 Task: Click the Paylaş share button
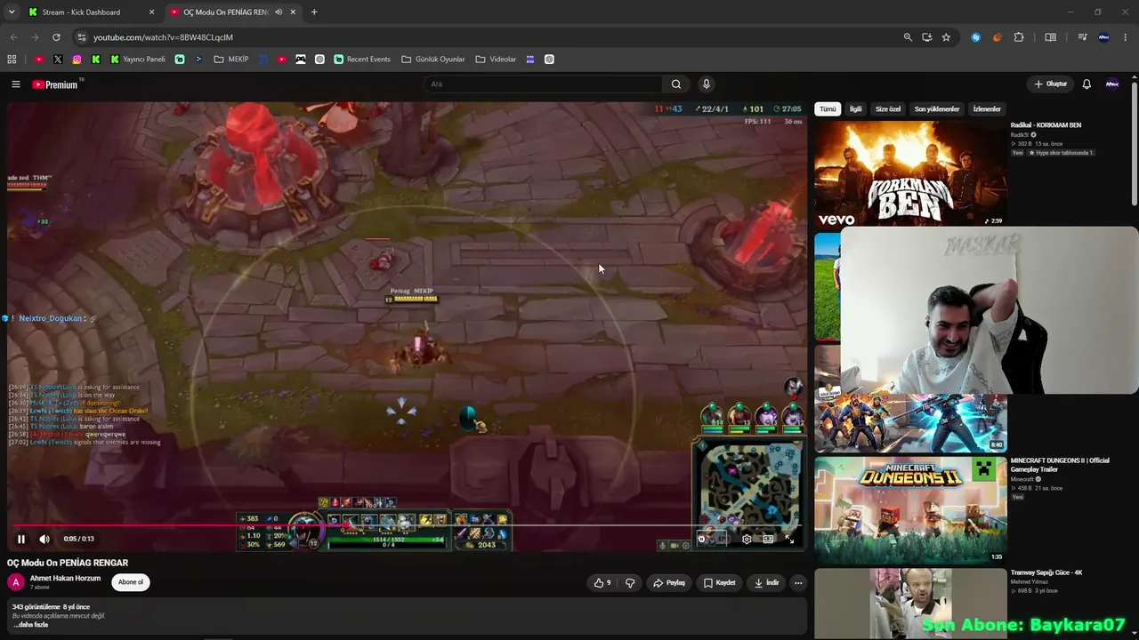tap(669, 583)
